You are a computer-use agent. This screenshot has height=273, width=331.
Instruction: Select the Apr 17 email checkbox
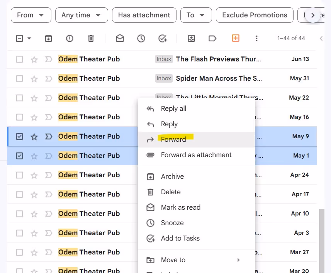pos(19,194)
